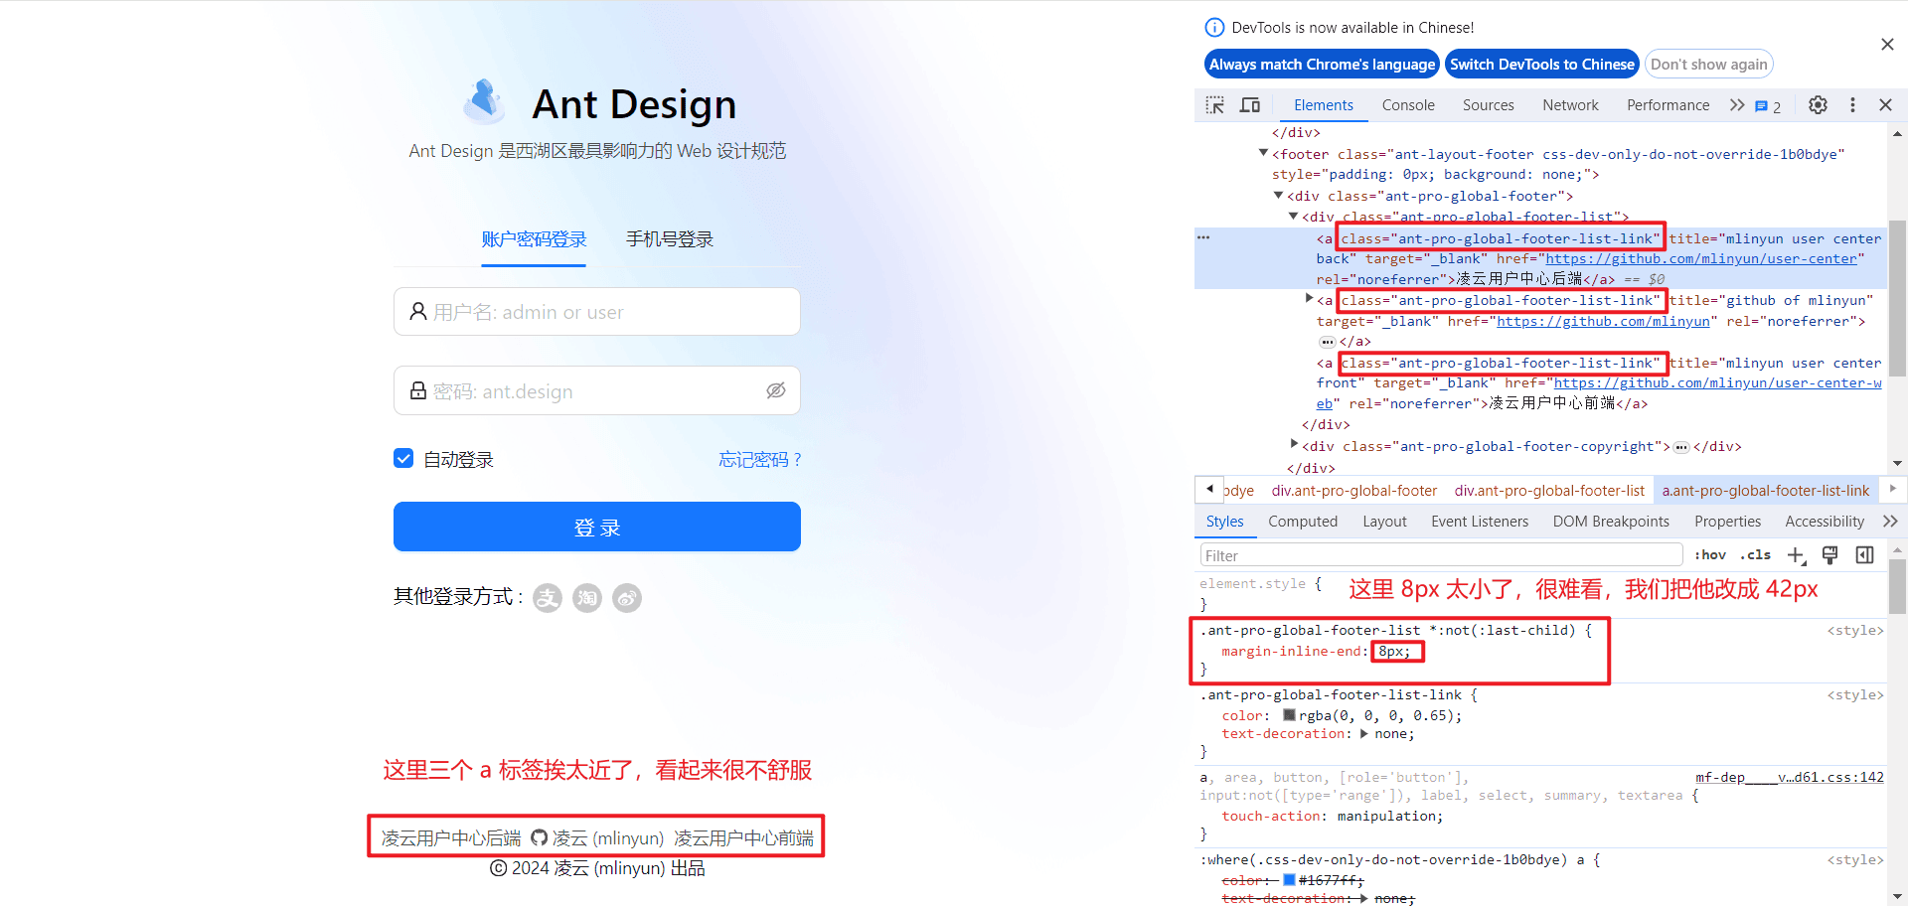Toggle computed styles sidebar icon
Image resolution: width=1908 pixels, height=906 pixels.
tap(1864, 555)
